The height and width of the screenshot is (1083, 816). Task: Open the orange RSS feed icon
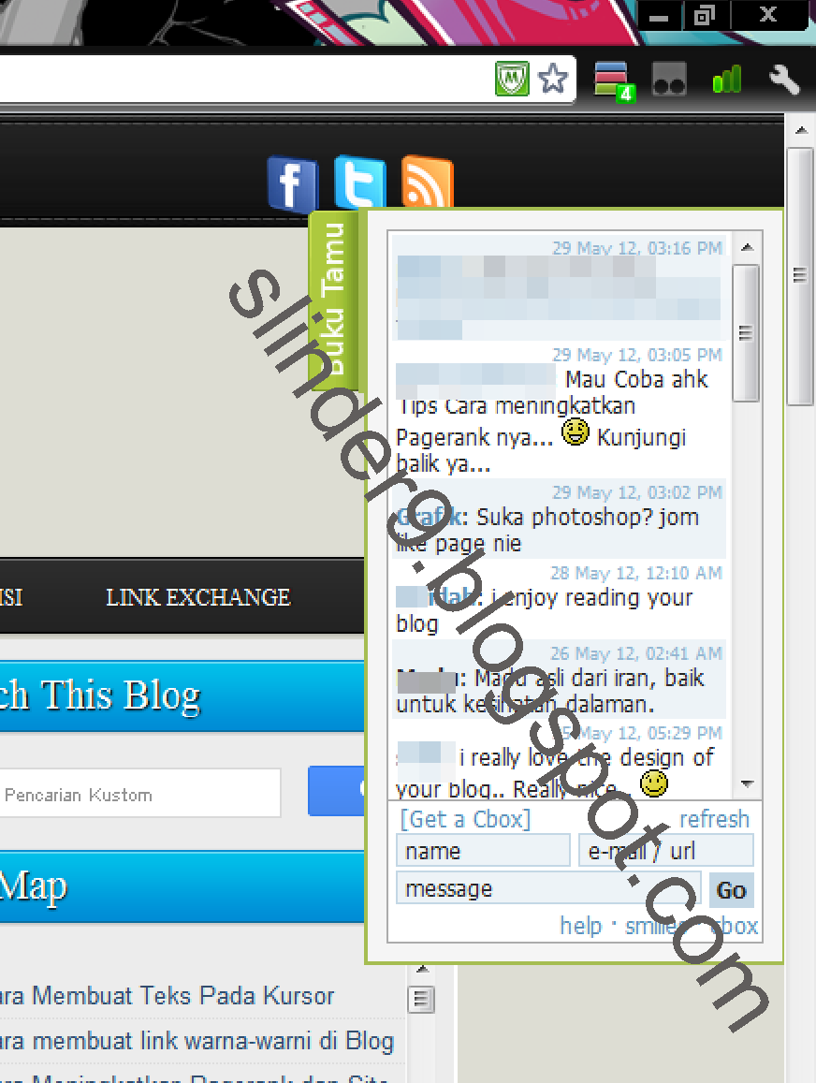tap(428, 182)
